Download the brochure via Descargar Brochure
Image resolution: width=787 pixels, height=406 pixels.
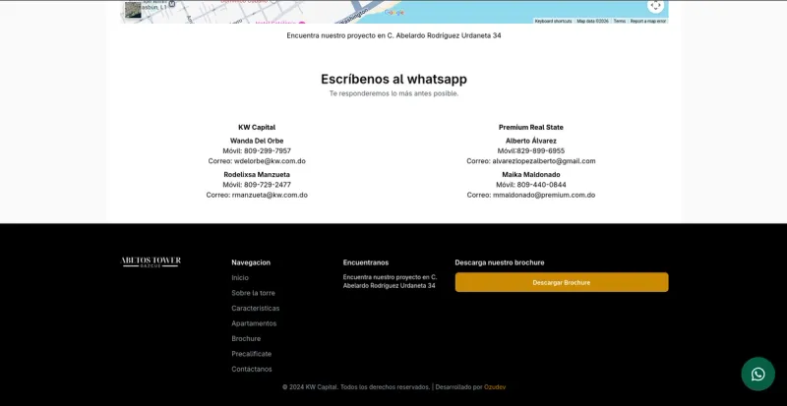[562, 282]
